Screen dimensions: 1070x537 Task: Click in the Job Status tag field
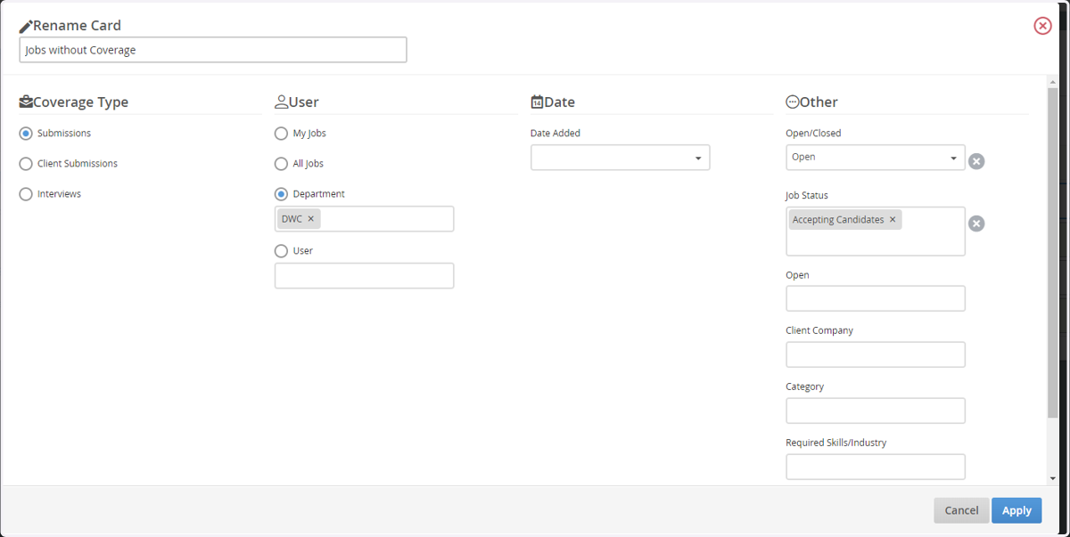(x=876, y=232)
